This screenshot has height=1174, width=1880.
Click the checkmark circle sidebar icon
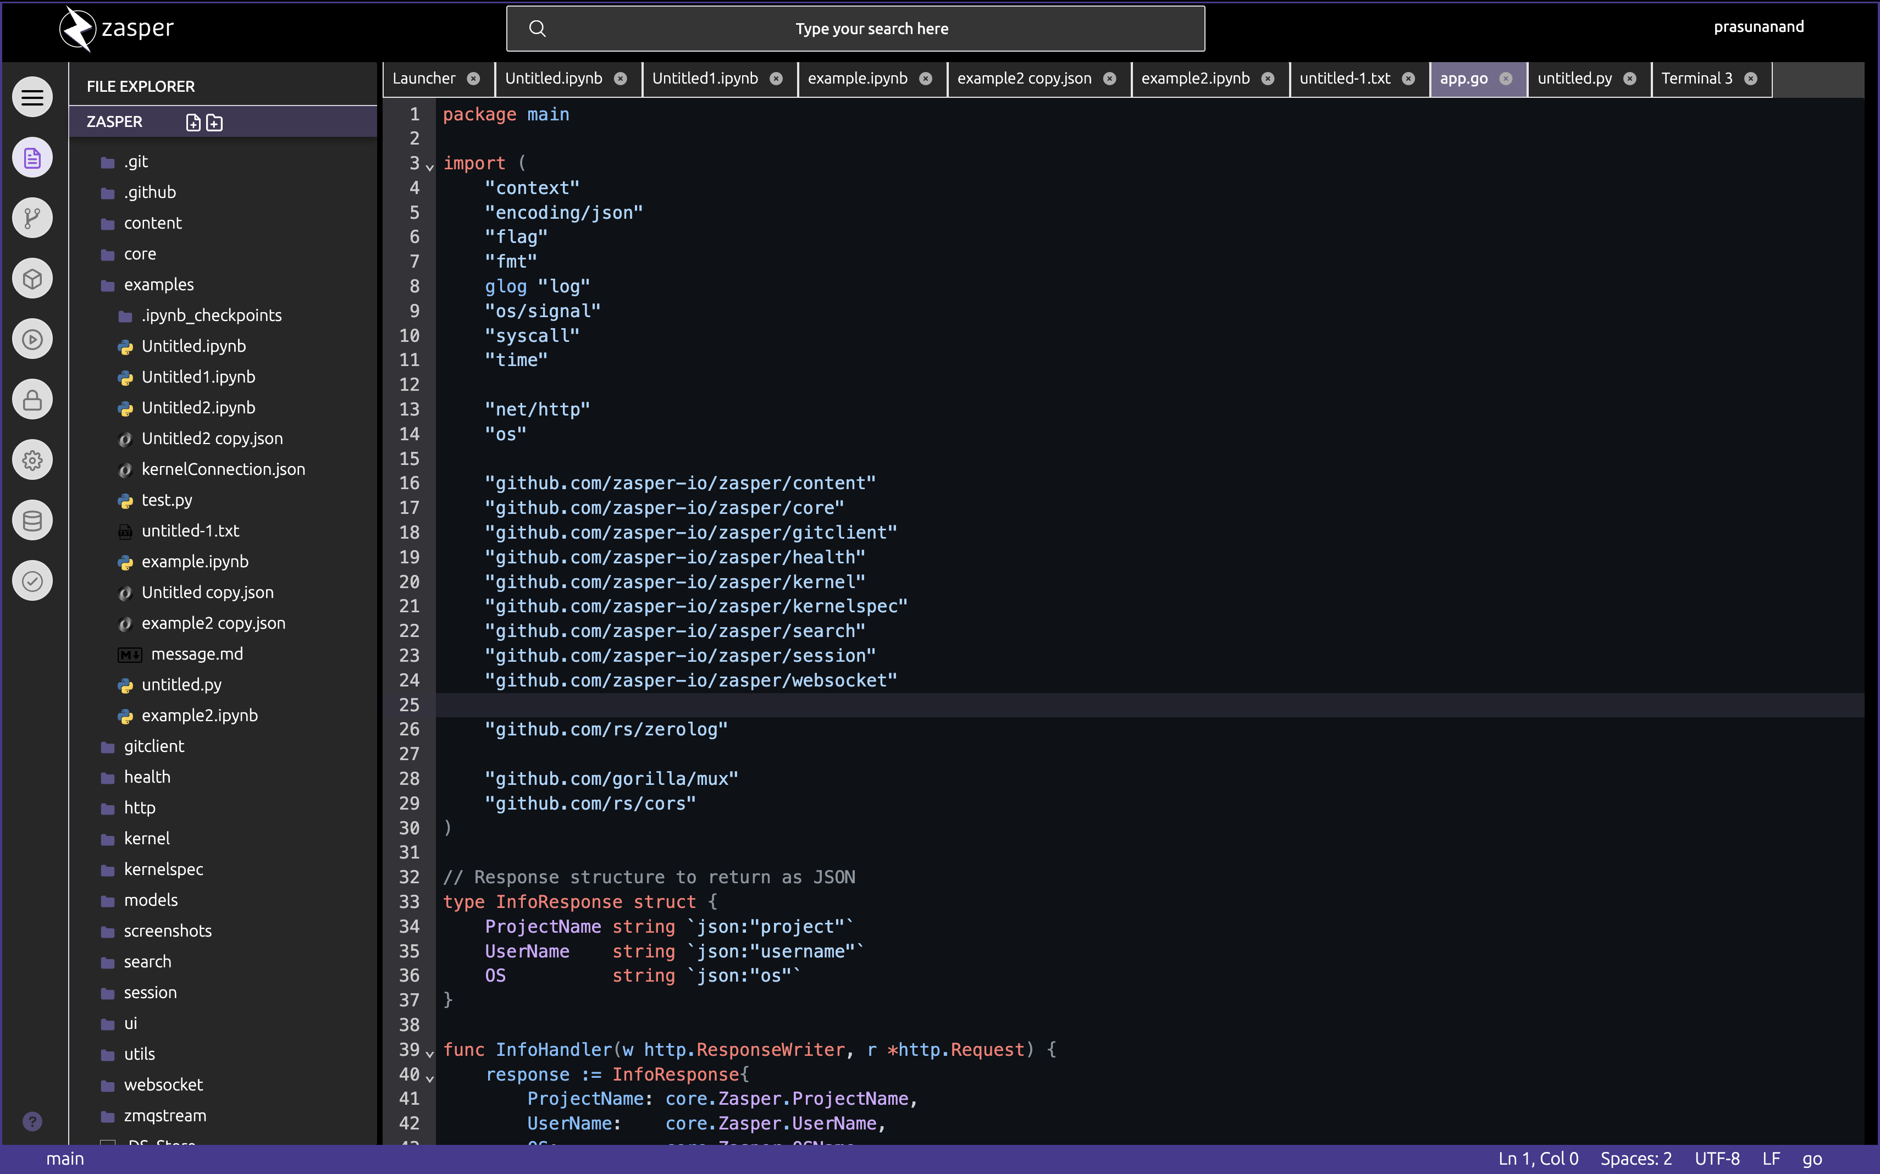tap(32, 581)
